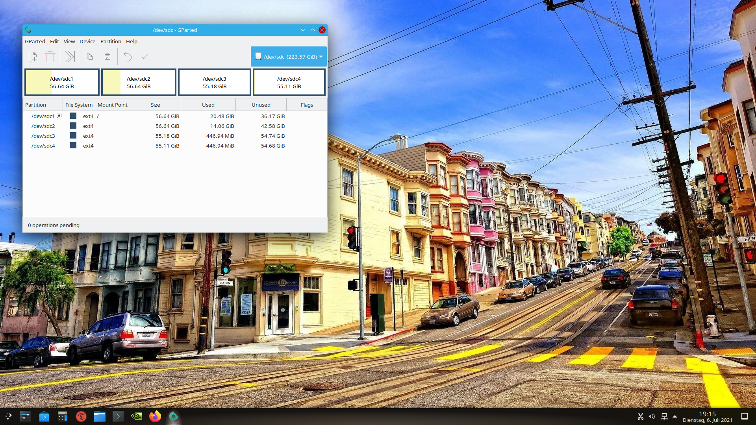Open the Device menu
This screenshot has height=425, width=756.
(x=87, y=41)
